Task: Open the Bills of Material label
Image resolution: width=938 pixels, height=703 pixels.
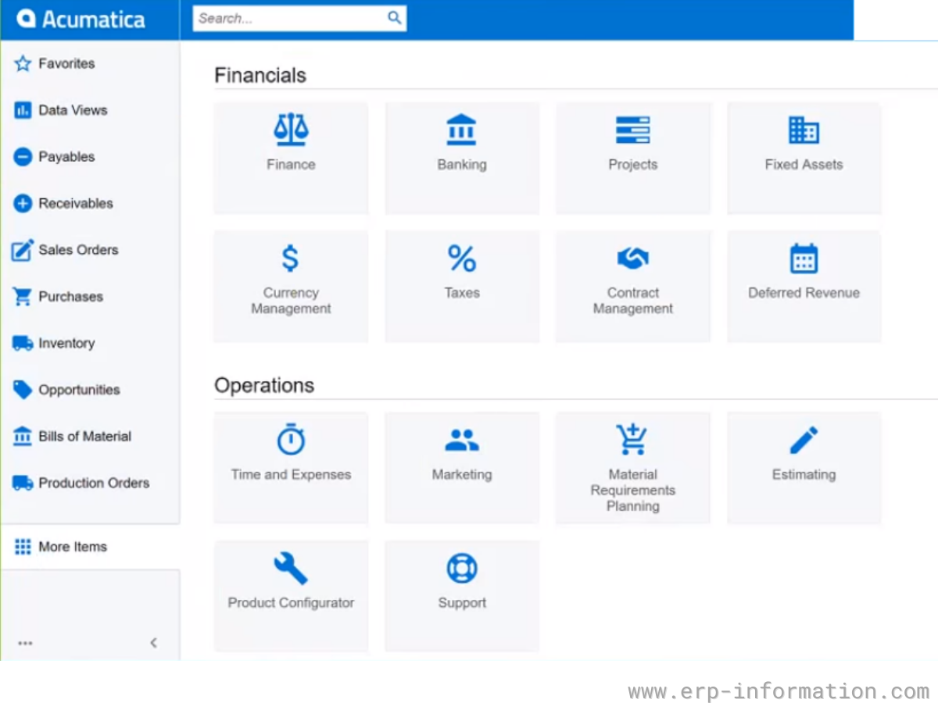Action: [x=85, y=436]
